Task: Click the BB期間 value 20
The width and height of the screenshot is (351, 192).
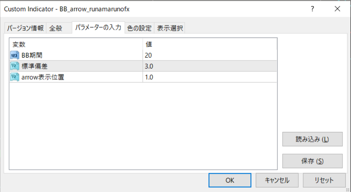Action: 148,55
